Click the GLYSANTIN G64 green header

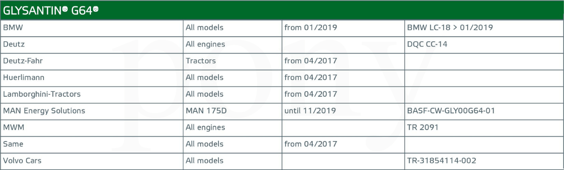point(282,10)
